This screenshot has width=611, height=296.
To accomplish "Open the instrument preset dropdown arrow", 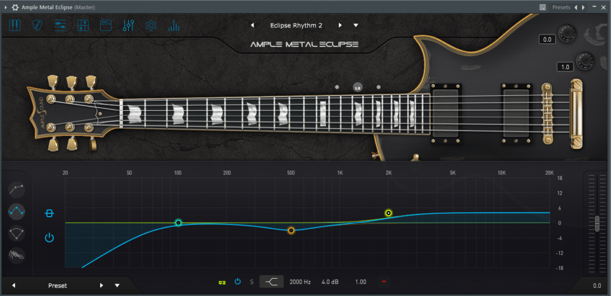I will (x=356, y=25).
